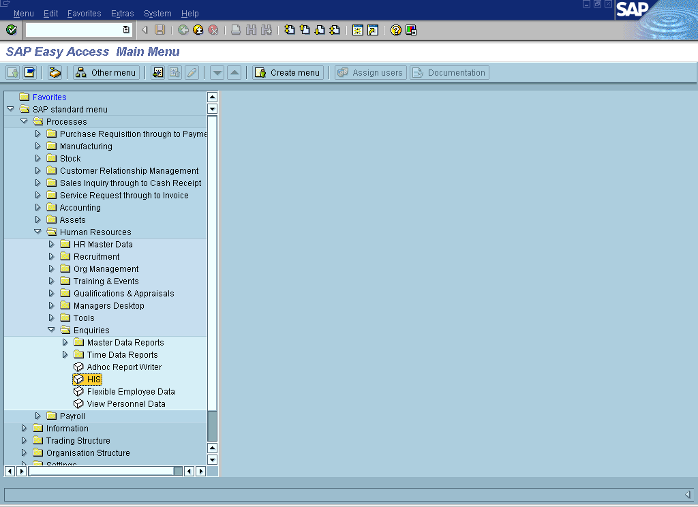Click the green Back arrow icon
Viewport: 698px width, 507px height.
click(183, 30)
